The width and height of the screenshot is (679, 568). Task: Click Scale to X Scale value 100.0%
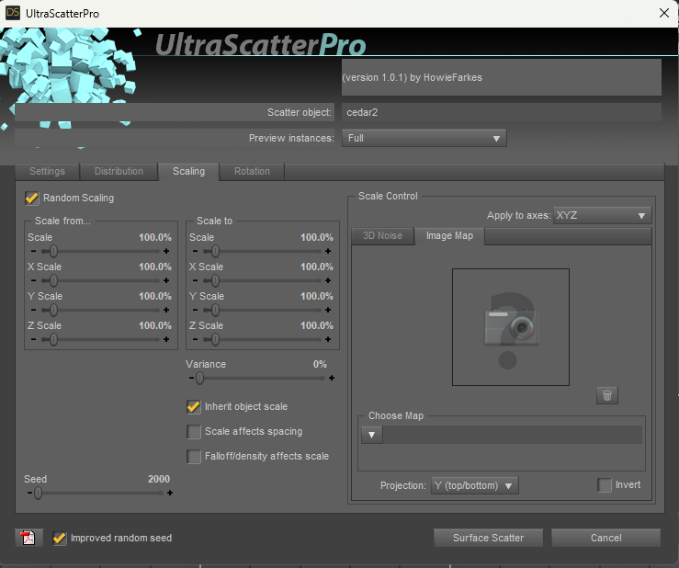317,267
